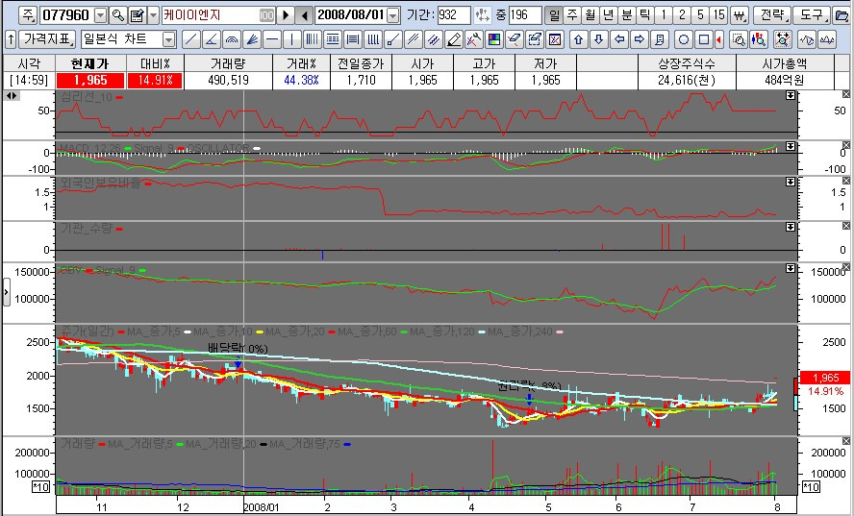Open the 도구 tools menu
The image size is (854, 516).
(x=812, y=15)
